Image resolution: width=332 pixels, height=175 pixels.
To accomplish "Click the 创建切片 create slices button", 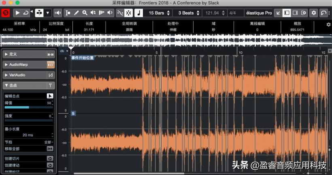I will (x=50, y=158).
